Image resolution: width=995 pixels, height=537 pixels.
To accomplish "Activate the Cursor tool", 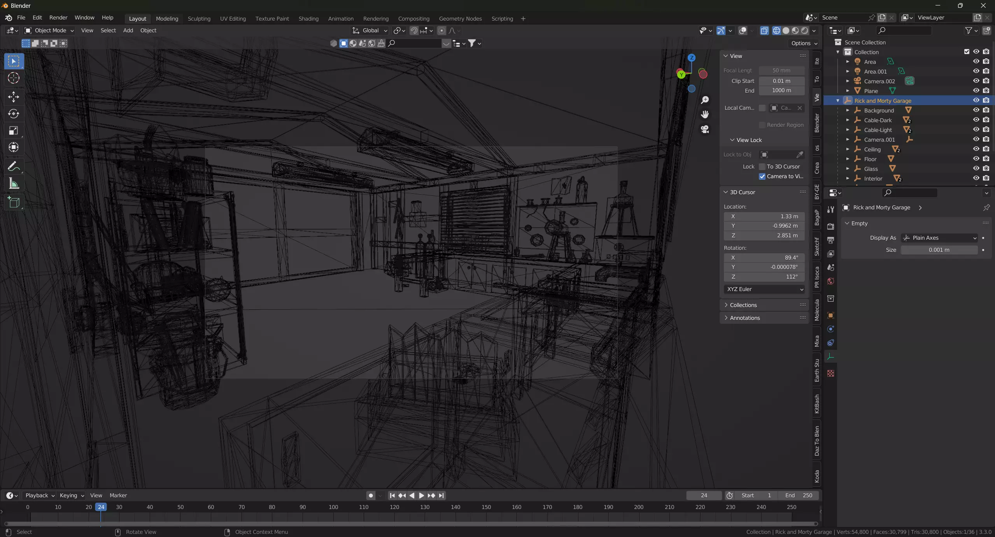I will point(14,78).
